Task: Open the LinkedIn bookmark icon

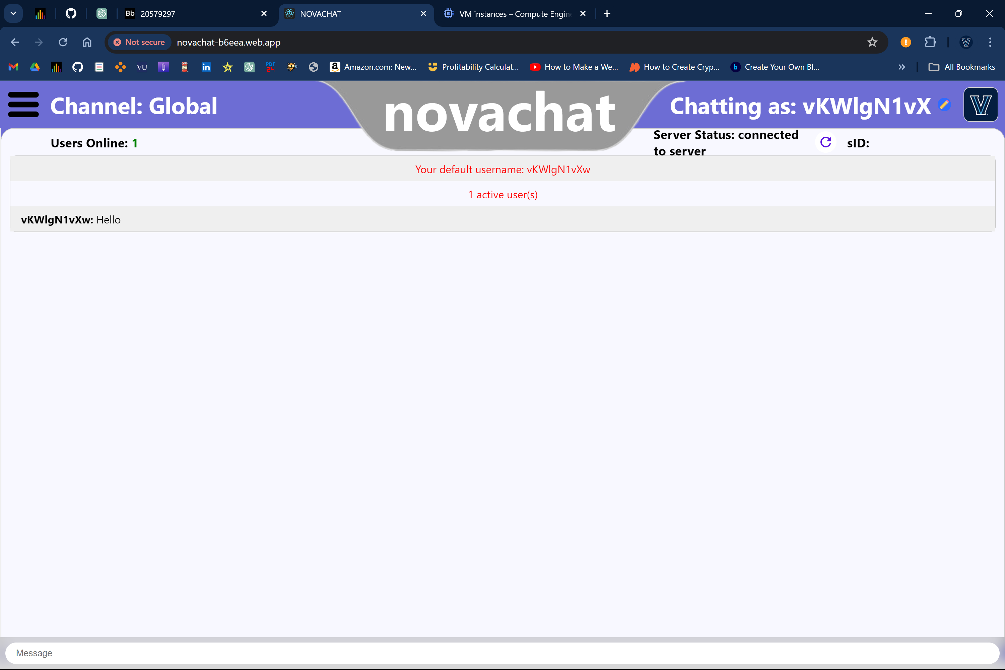Action: 206,67
